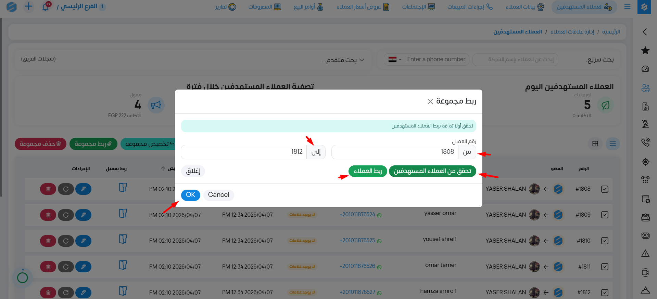Expand the advanced search section
Screen dimensions: 657x299
click(x=343, y=60)
